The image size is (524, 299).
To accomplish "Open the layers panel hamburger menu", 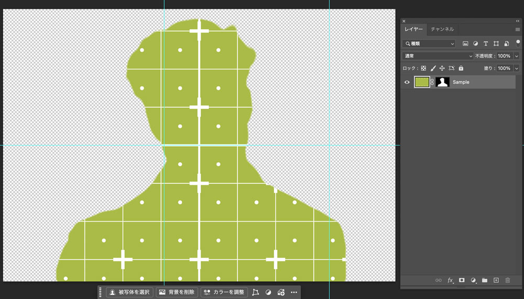I will point(518,29).
